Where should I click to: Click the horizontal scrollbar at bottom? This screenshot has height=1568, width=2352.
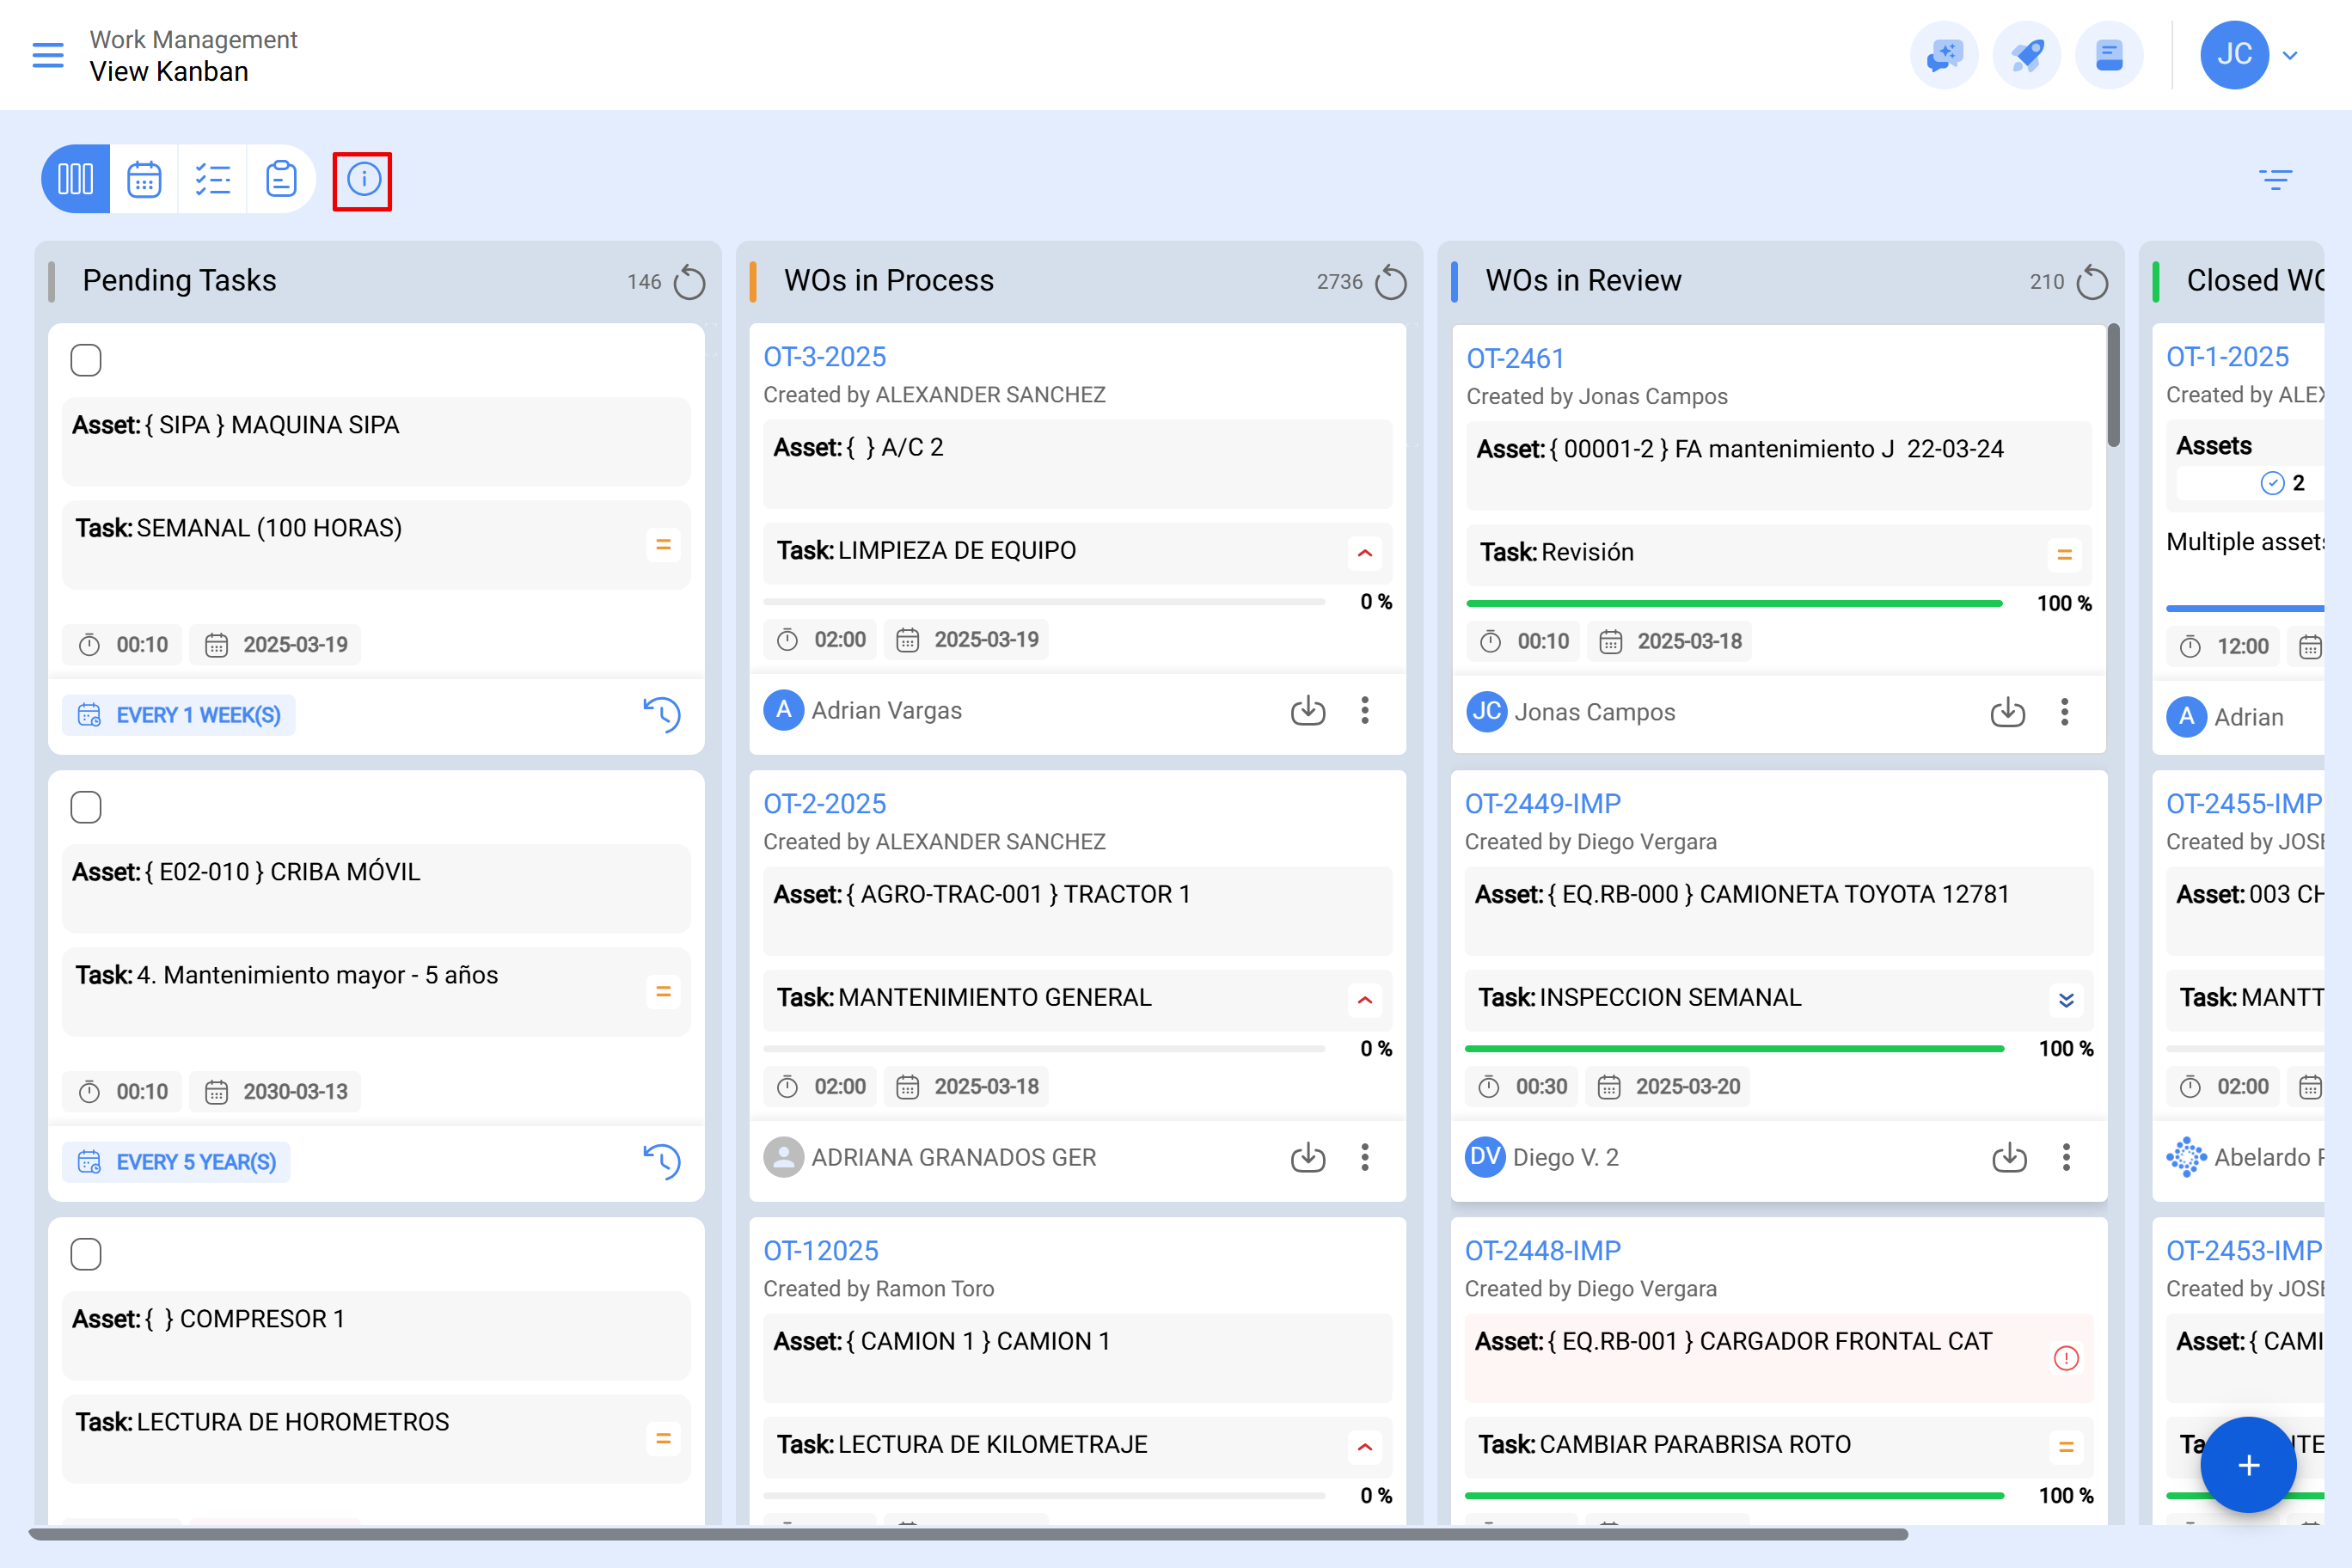[x=968, y=1534]
